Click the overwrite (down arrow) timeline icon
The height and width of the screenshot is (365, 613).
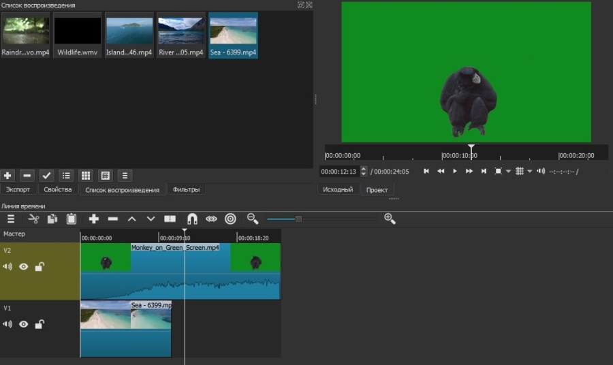(151, 219)
